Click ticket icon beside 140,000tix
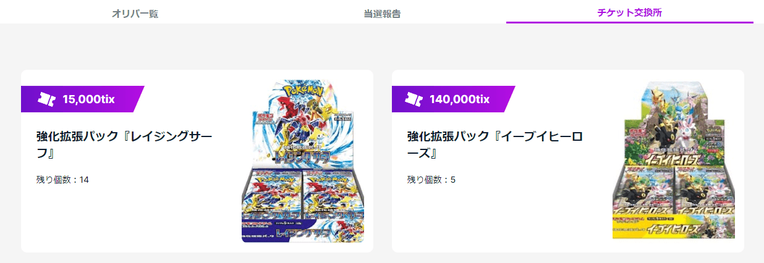 point(414,99)
